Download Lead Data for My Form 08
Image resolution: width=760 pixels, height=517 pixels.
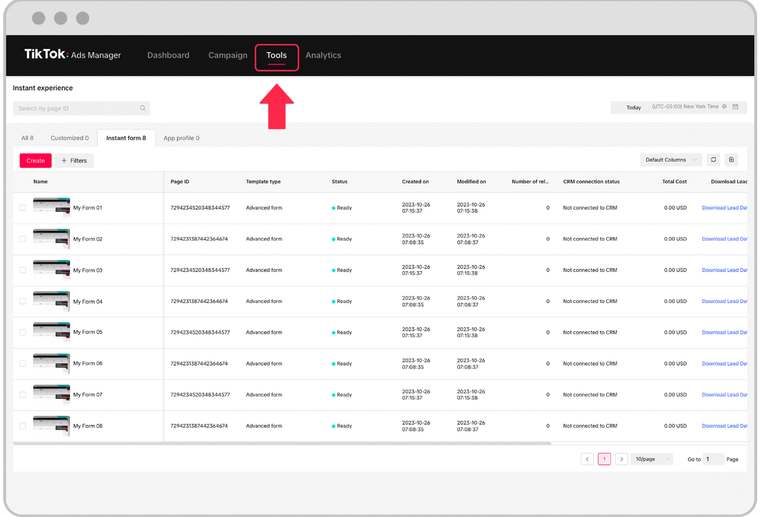pyautogui.click(x=724, y=426)
